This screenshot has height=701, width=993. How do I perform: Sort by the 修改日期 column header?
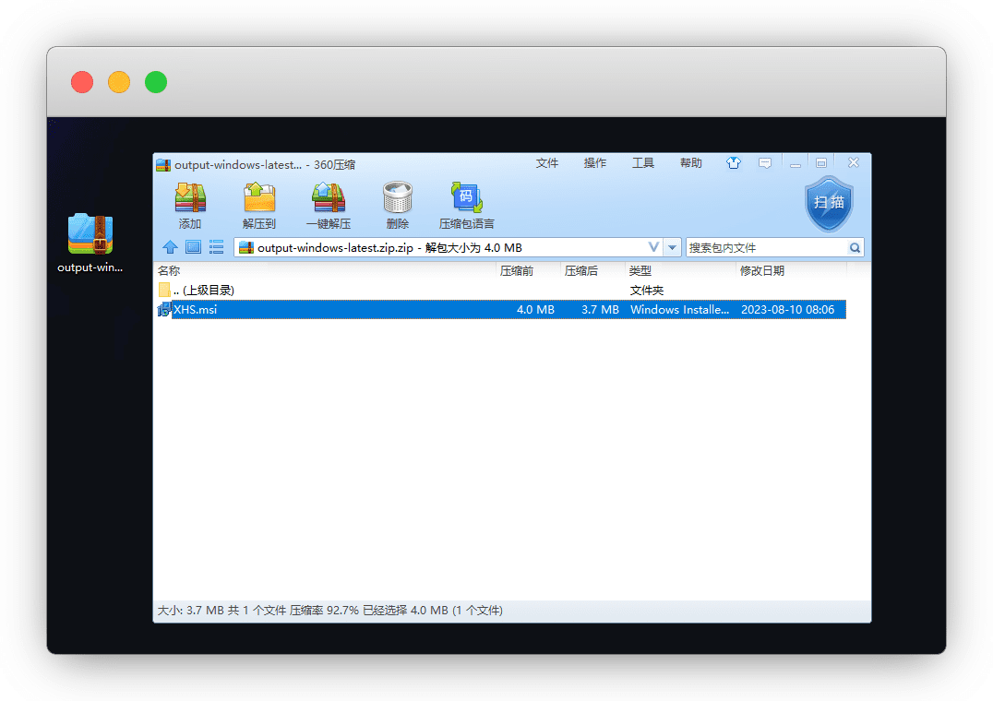[762, 271]
